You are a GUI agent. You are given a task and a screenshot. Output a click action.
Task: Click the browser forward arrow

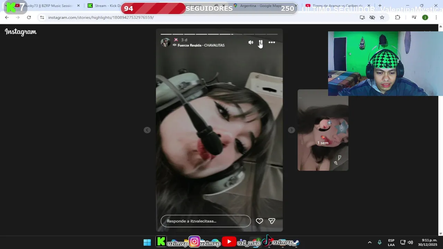(x=18, y=17)
